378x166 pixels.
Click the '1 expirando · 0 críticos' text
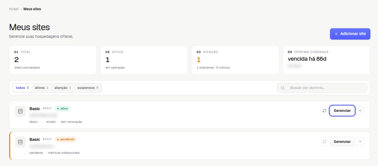[213, 67]
